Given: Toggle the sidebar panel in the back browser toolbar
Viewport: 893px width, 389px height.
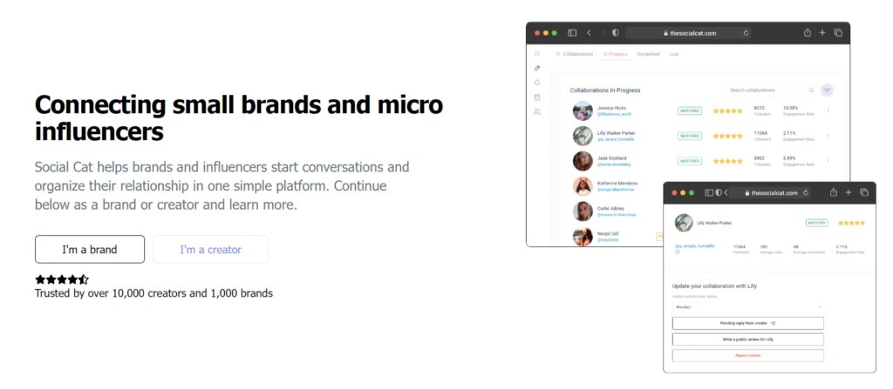Looking at the screenshot, I should [x=572, y=33].
